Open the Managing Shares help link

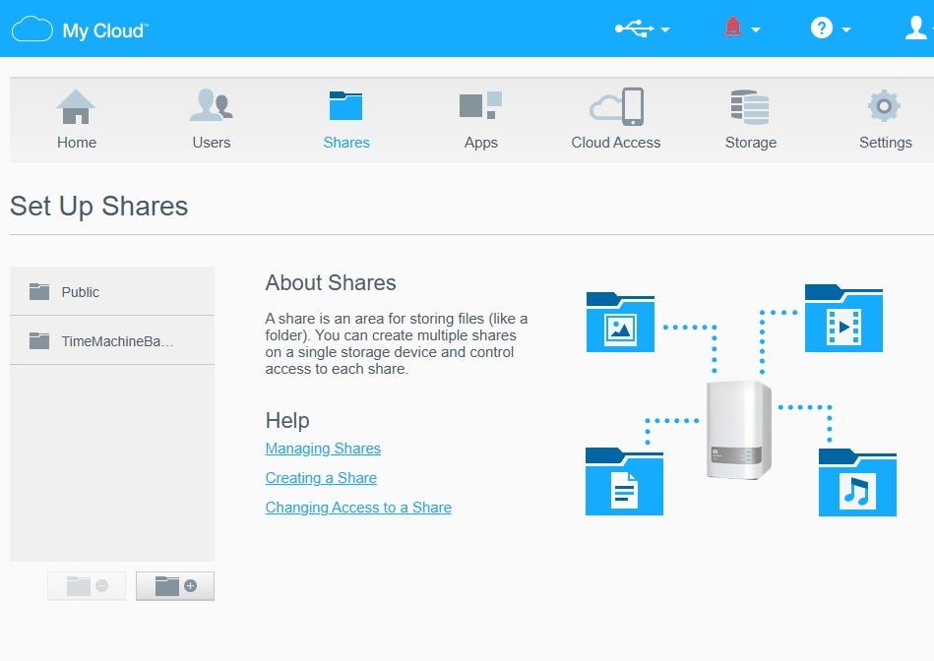click(x=323, y=449)
